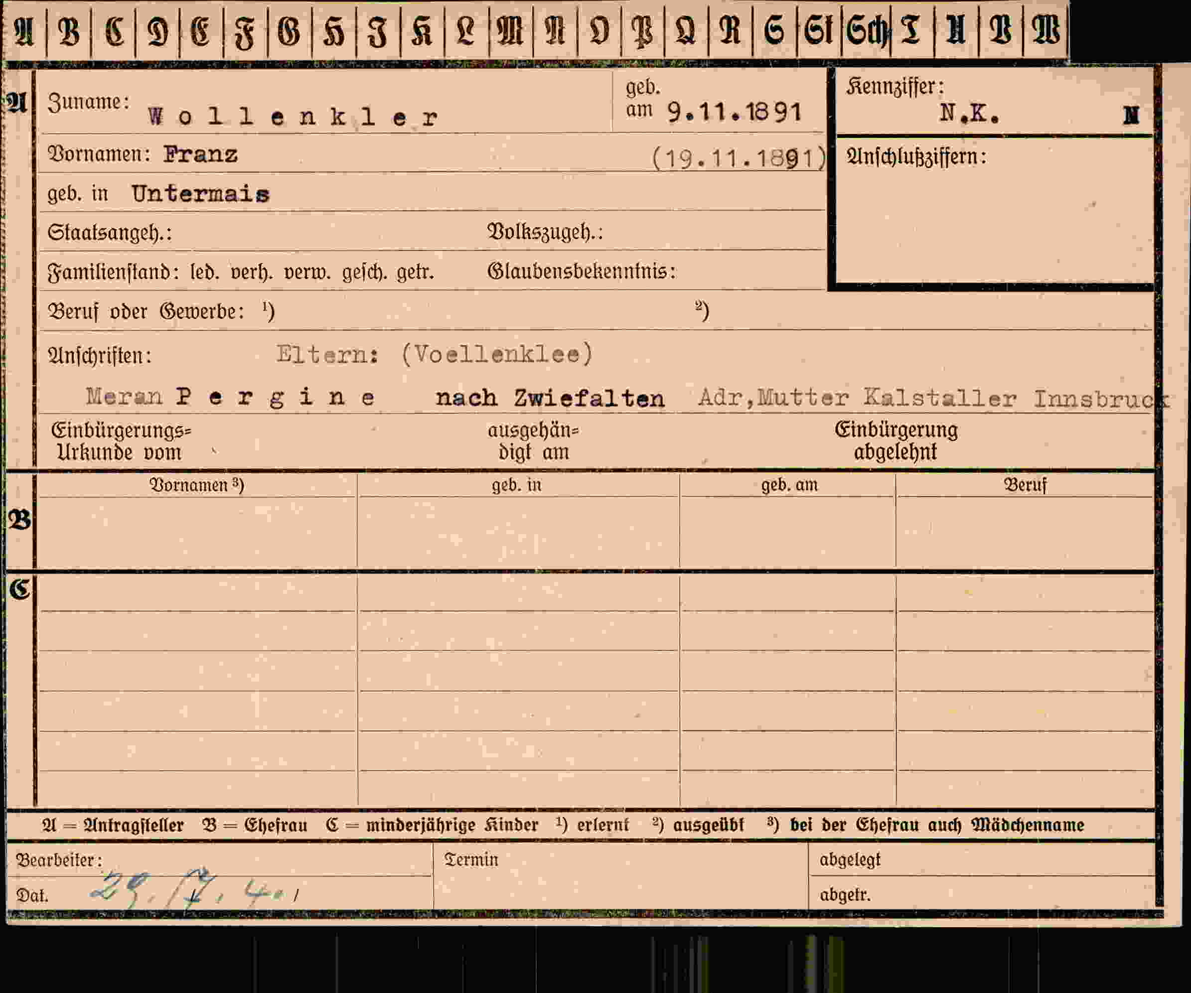This screenshot has height=993, width=1191.
Task: Click footnote '1) erlernt'
Action: [x=592, y=825]
